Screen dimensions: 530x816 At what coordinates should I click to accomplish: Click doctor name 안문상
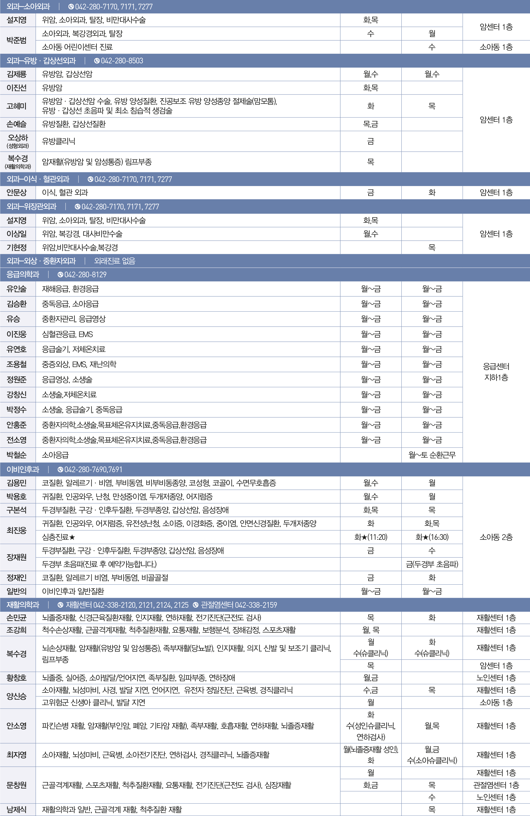(16, 192)
